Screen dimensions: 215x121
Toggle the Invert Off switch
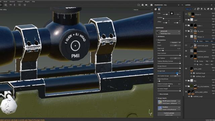point(175,45)
